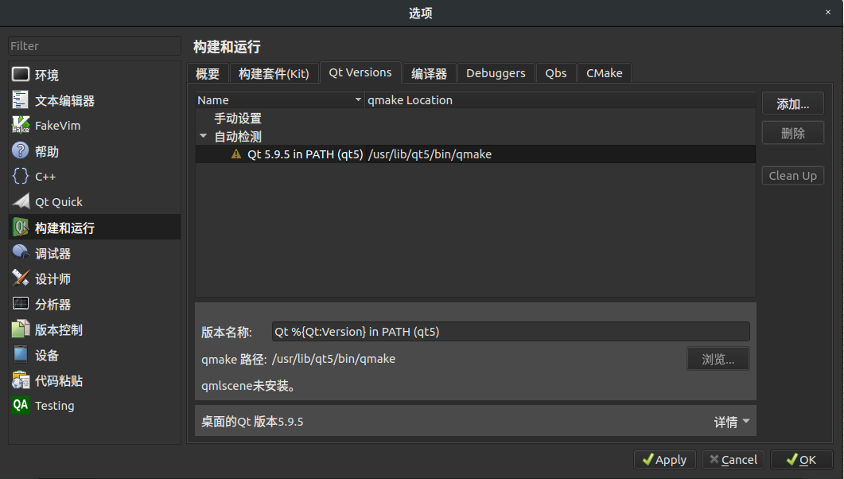The width and height of the screenshot is (844, 479).
Task: Open the 环境 settings icon
Action: [x=20, y=74]
